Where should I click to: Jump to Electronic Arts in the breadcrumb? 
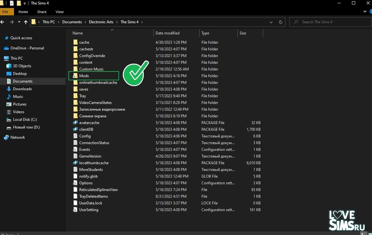(101, 22)
